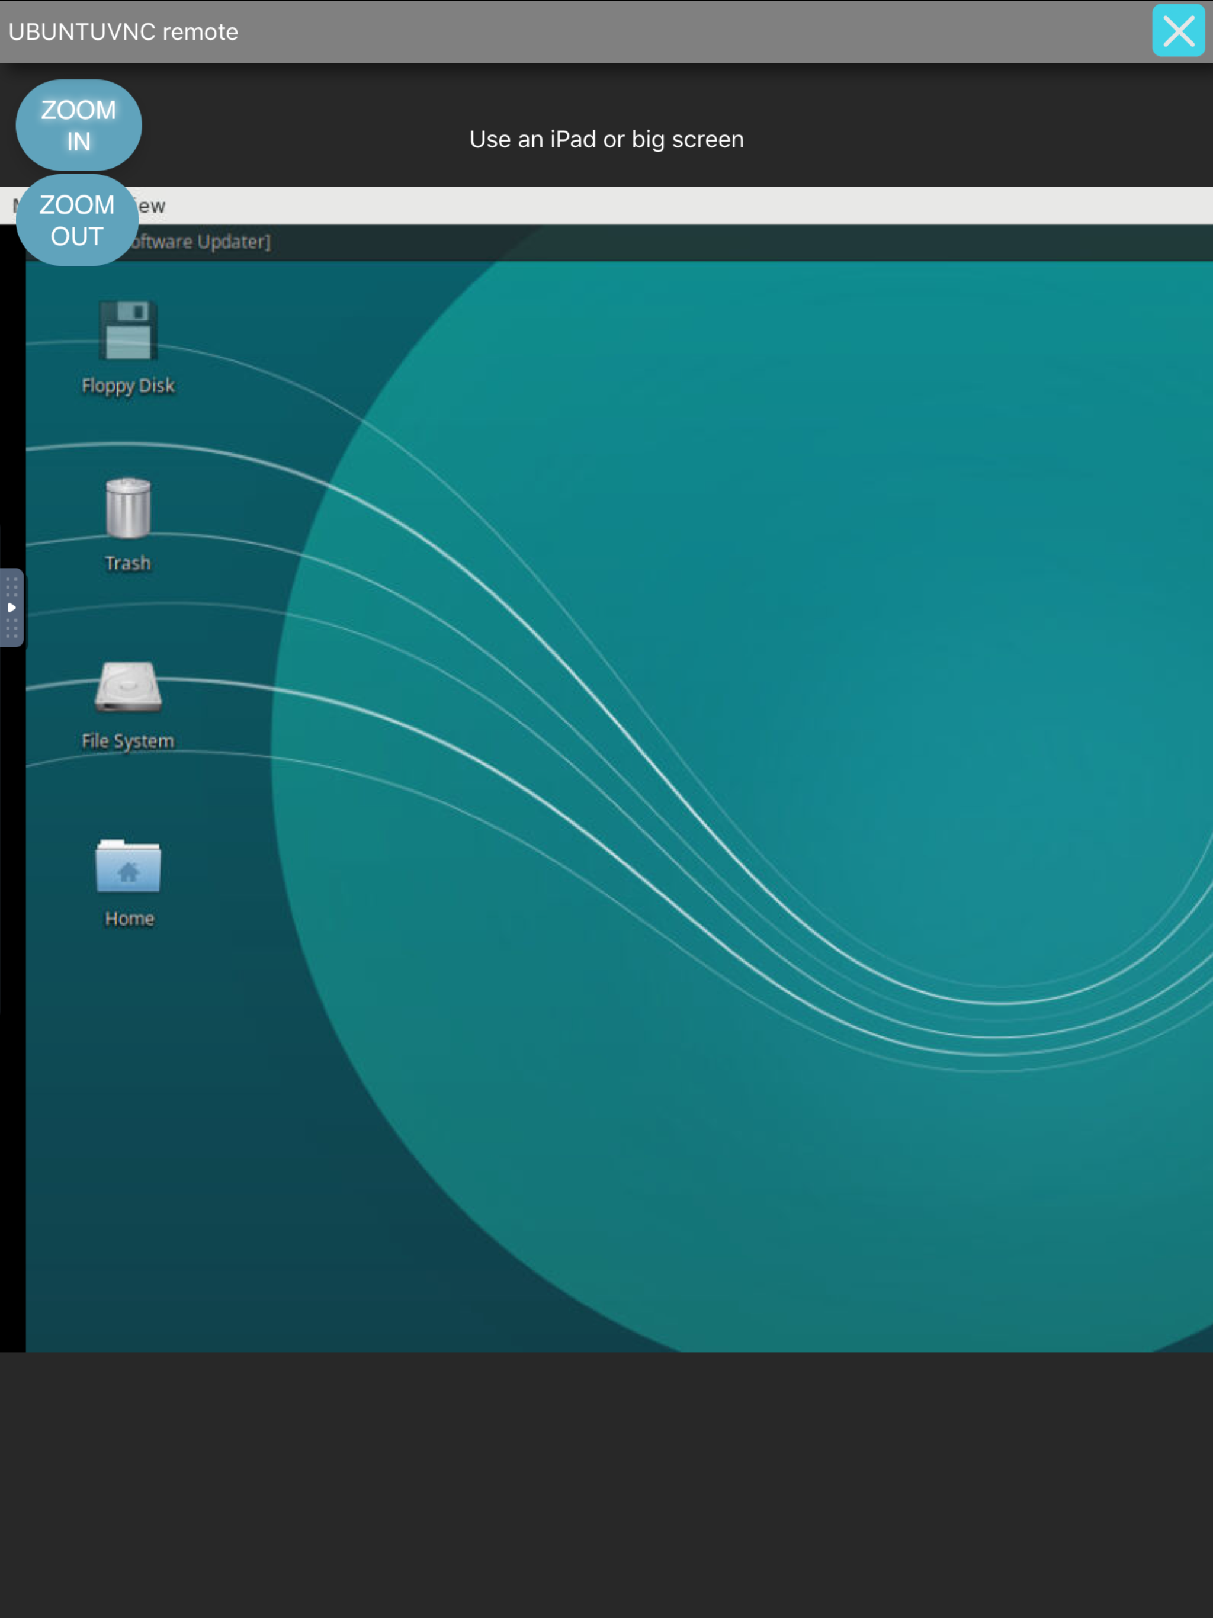Switch to the Software Updater taskbar item
This screenshot has height=1618, width=1213.
click(x=201, y=242)
